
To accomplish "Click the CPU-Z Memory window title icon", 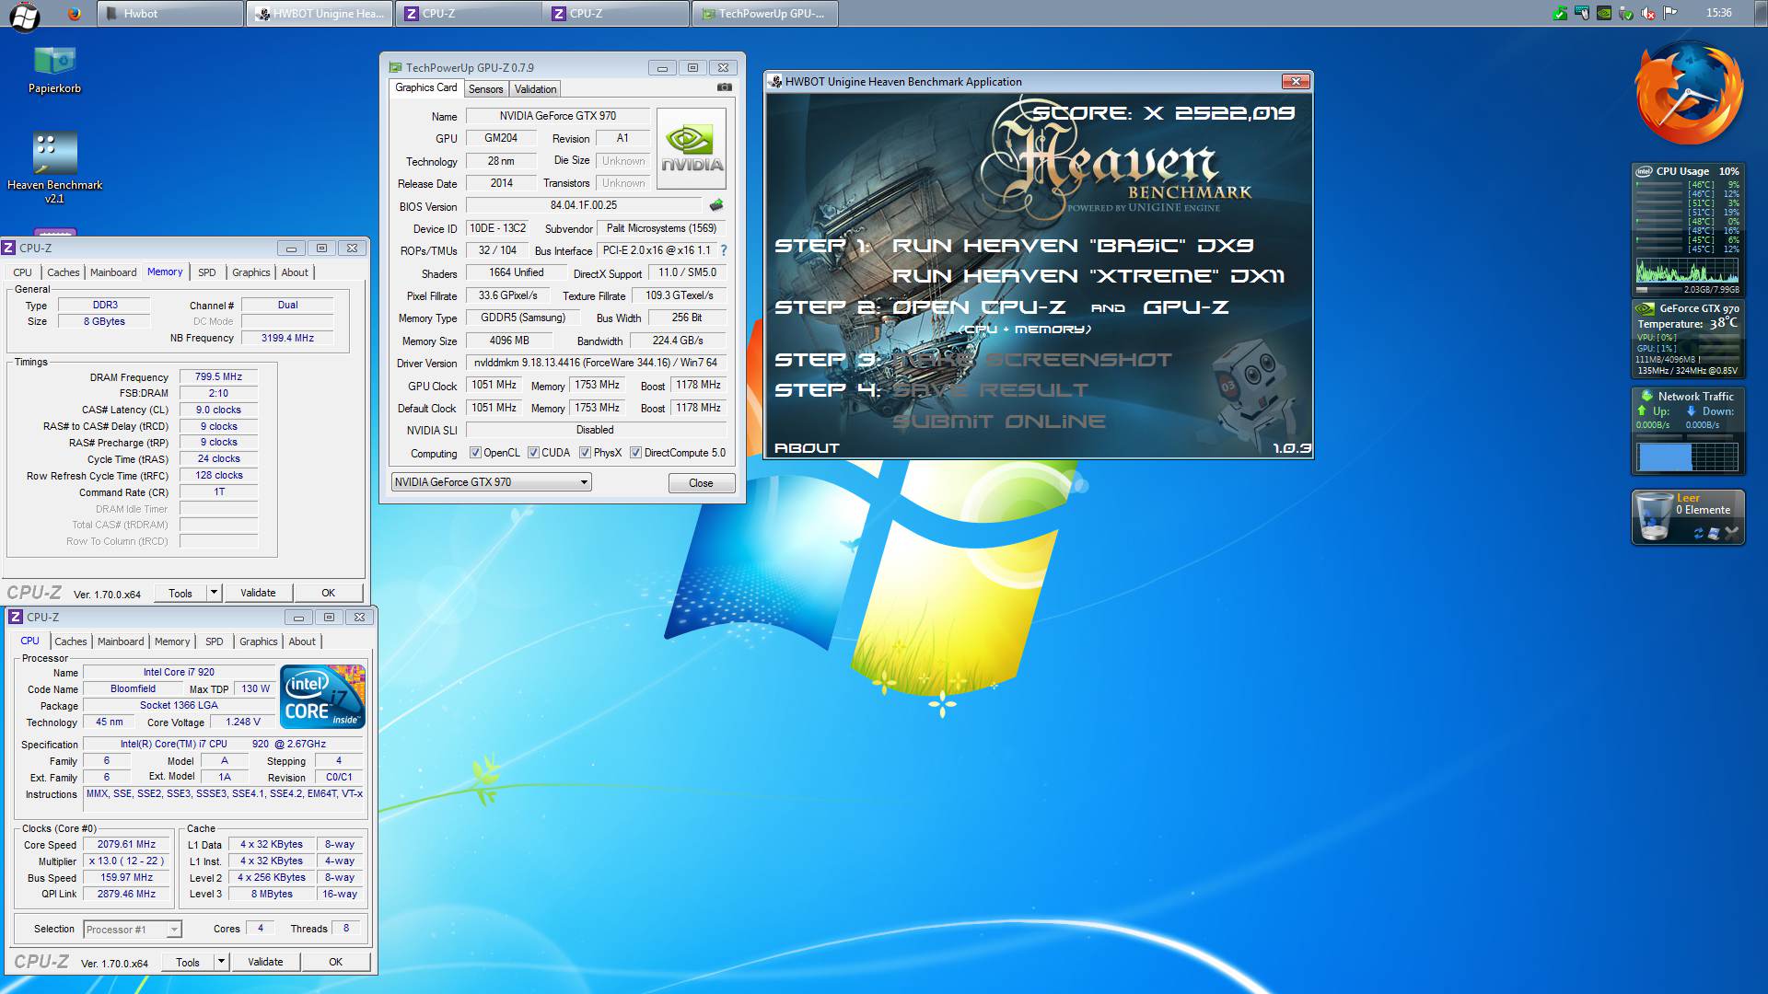I will coord(9,248).
